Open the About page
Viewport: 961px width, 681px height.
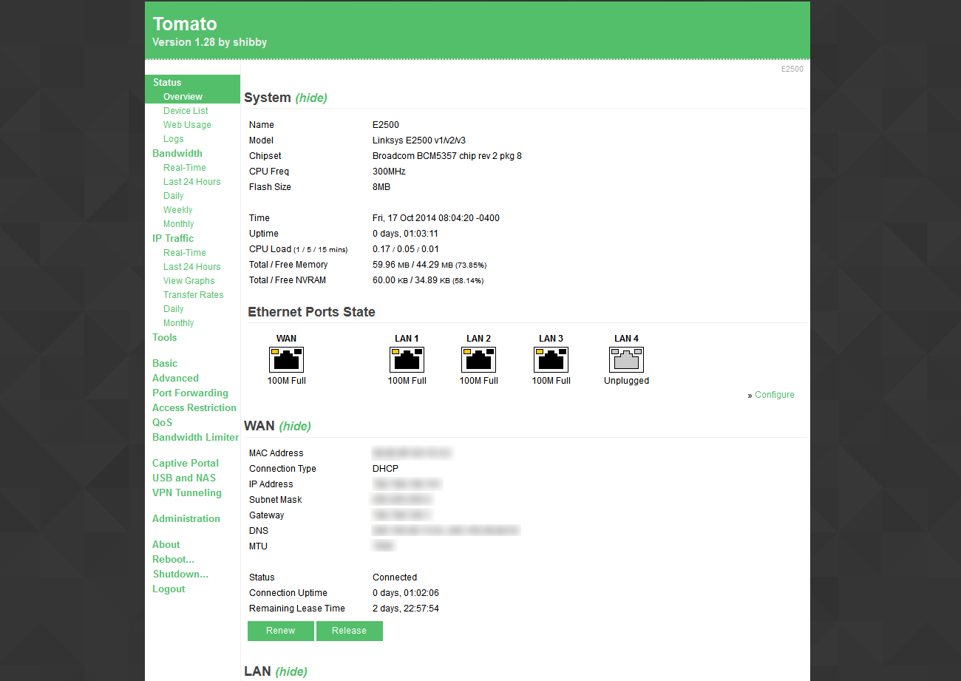coord(166,544)
